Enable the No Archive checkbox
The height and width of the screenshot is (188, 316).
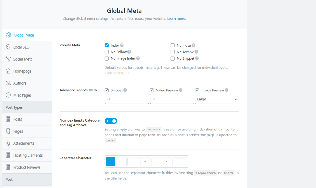tap(173, 52)
